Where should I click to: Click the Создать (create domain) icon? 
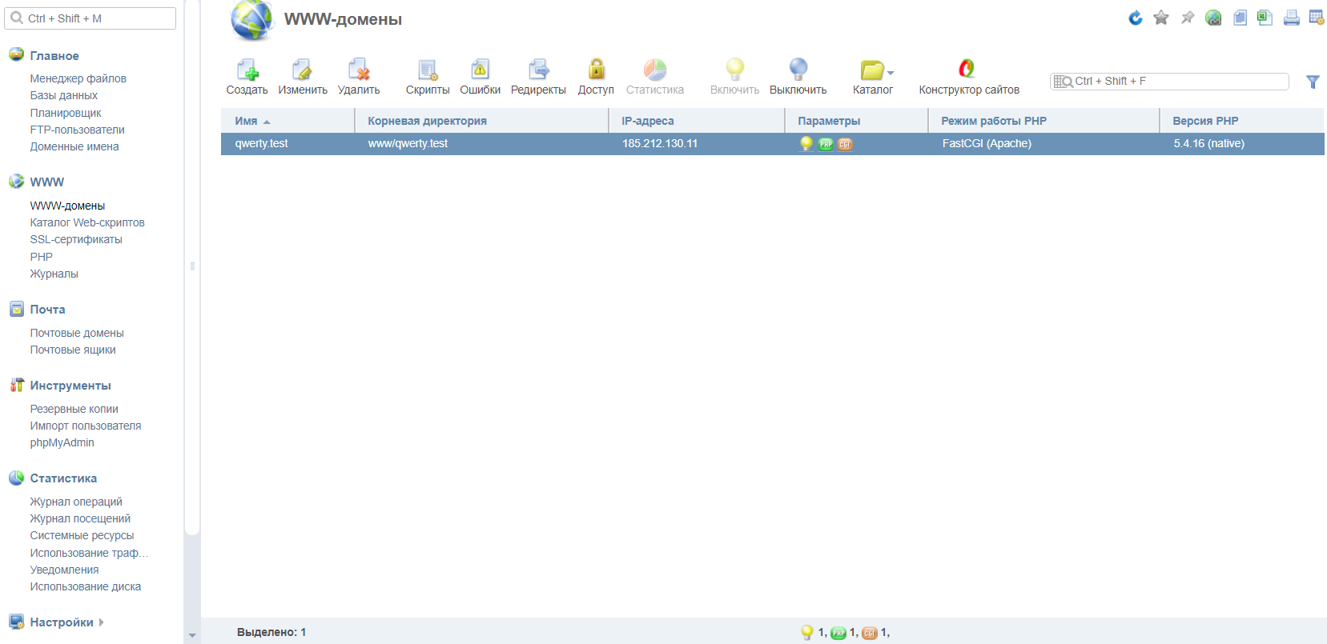(x=247, y=70)
